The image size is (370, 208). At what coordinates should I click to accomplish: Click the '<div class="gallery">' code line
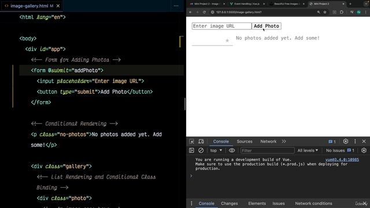(x=61, y=166)
